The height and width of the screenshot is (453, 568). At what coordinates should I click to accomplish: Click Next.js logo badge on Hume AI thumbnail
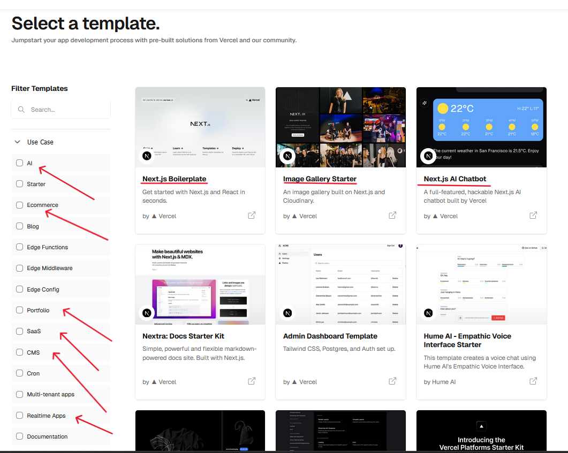pyautogui.click(x=428, y=313)
